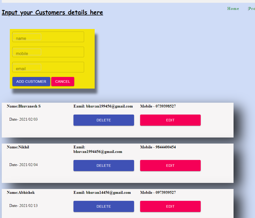Delete the Abhishek customer record
The width and height of the screenshot is (255, 218).
pos(104,206)
